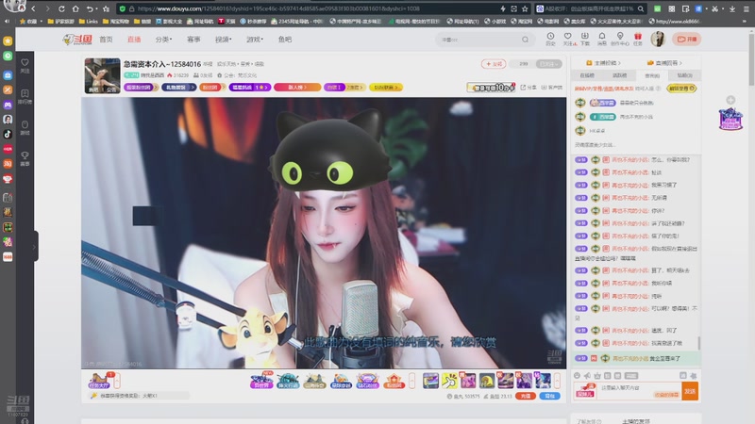This screenshot has width=755, height=424.
Task: Open the 礼物展馆 gift gallery banner
Action: coord(178,88)
